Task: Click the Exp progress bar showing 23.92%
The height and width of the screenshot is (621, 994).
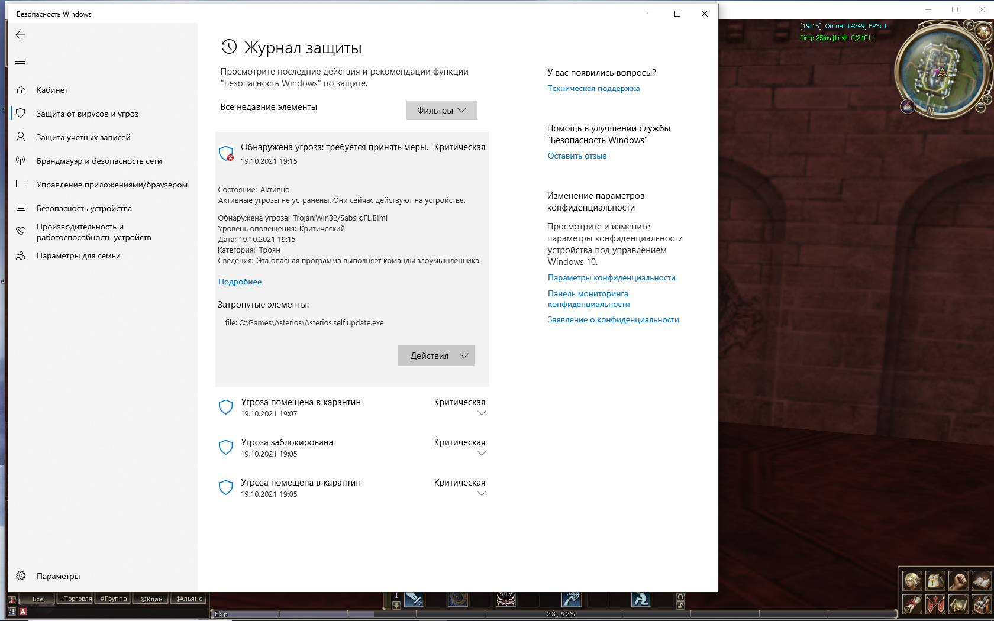Action: click(x=553, y=614)
